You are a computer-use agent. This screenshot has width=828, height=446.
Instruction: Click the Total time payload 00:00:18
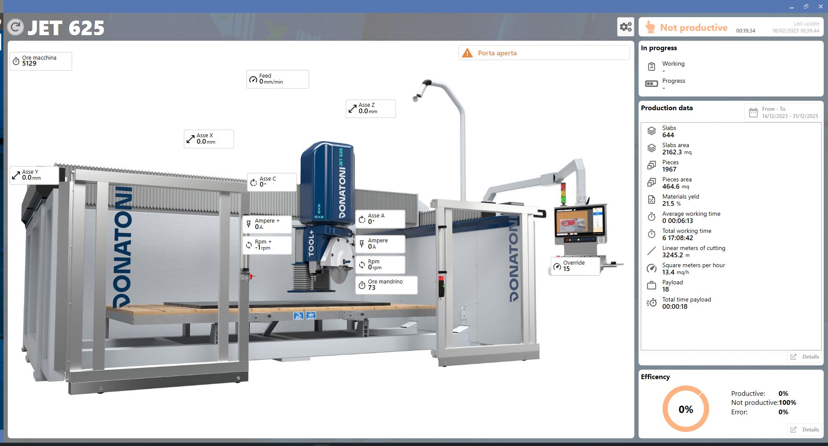click(x=675, y=307)
